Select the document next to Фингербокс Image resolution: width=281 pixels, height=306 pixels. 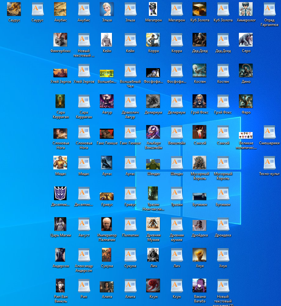point(84,40)
